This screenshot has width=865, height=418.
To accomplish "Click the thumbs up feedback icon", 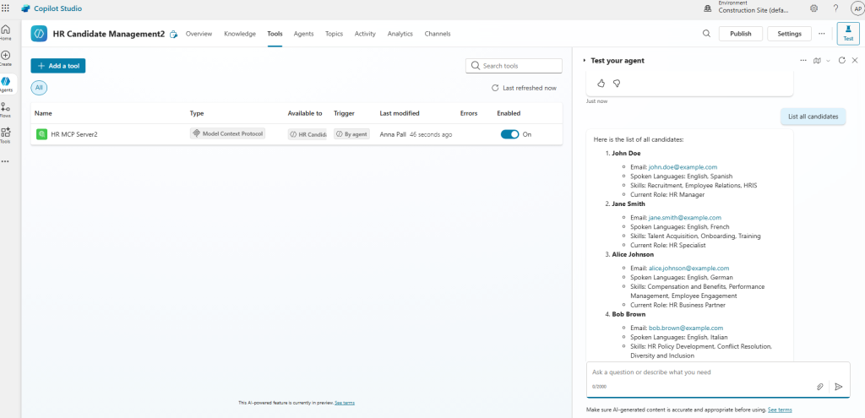I will 601,83.
